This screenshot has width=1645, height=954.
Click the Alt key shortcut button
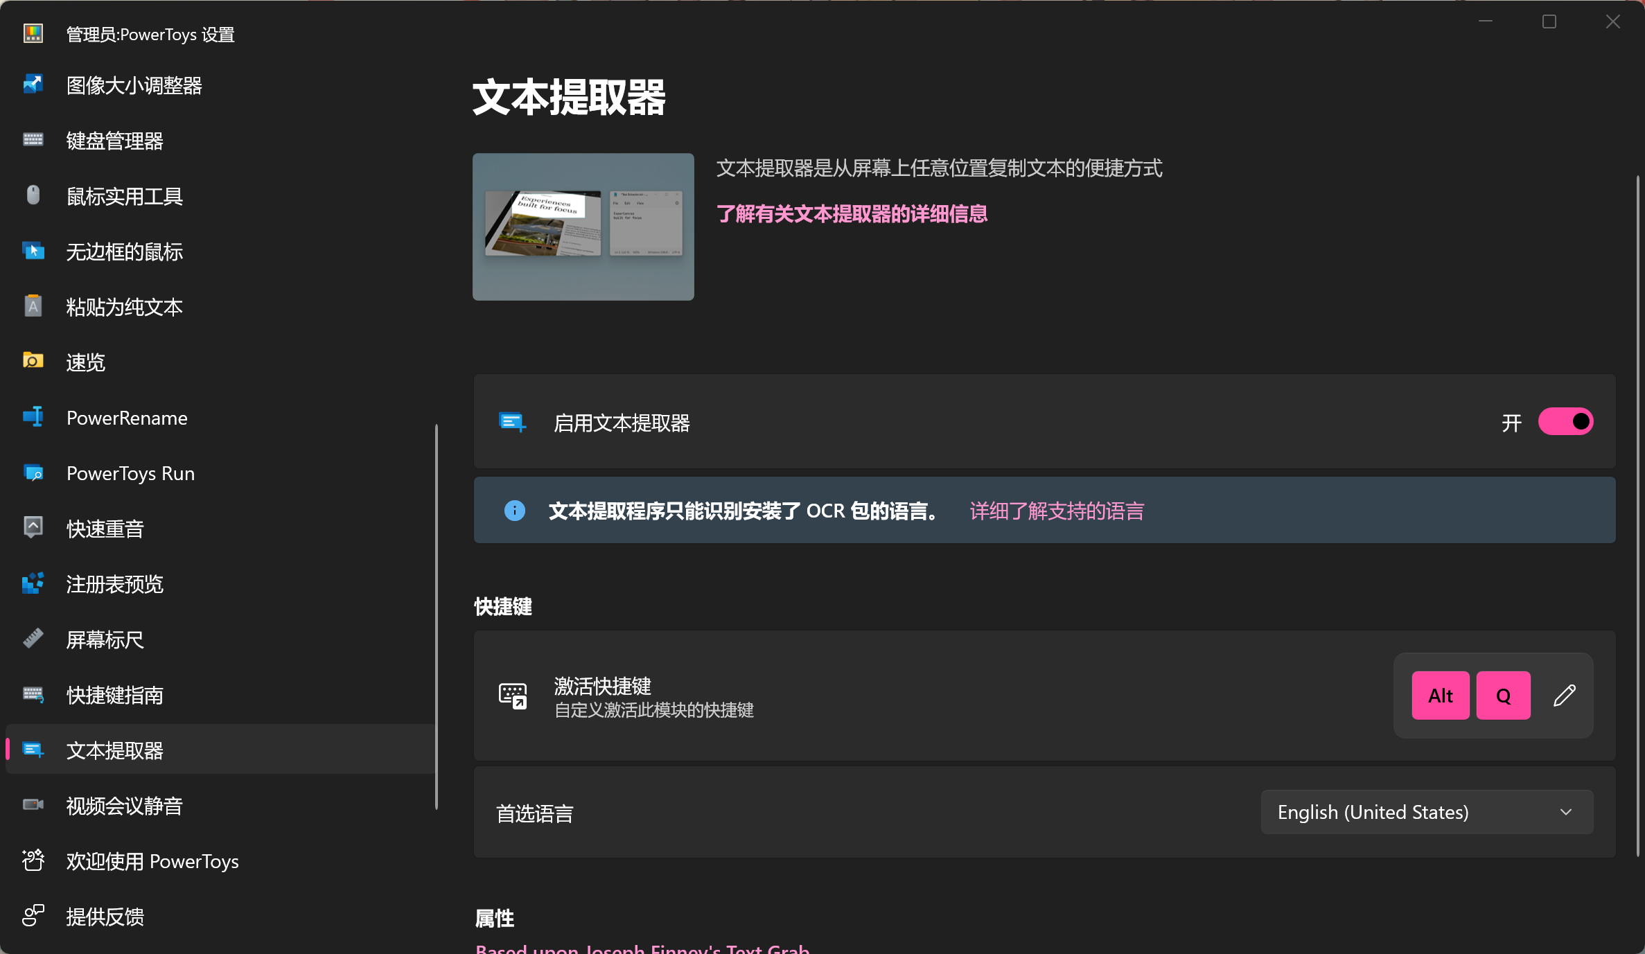(1441, 696)
